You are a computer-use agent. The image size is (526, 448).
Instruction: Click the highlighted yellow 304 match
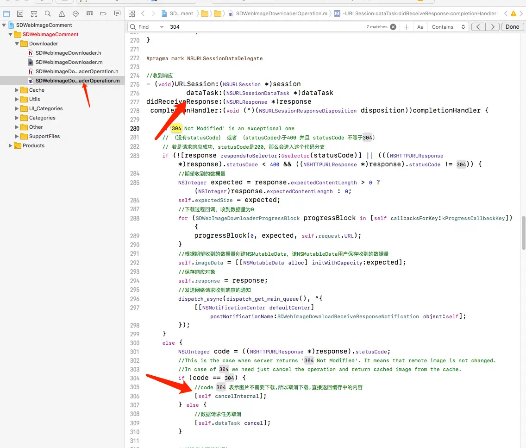click(176, 128)
